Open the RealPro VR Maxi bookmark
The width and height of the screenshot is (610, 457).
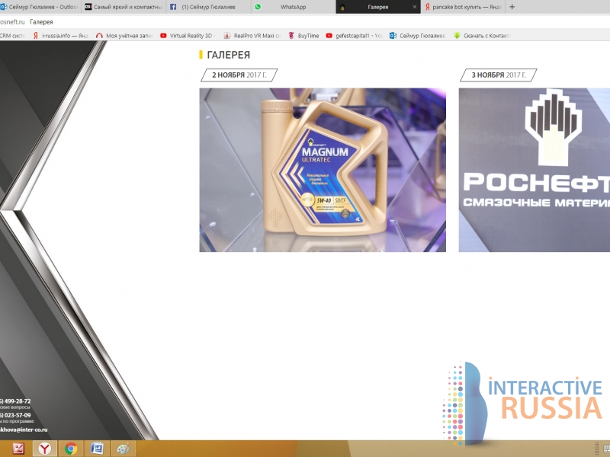click(252, 36)
